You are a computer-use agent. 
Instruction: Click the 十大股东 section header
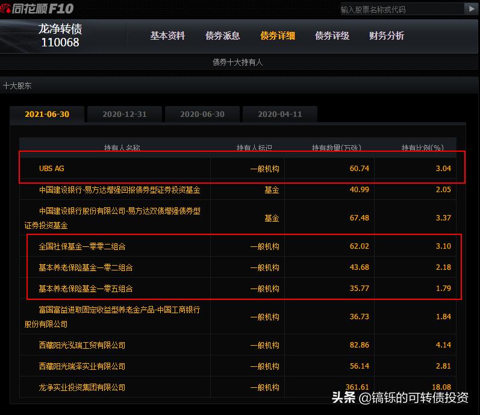pos(17,86)
